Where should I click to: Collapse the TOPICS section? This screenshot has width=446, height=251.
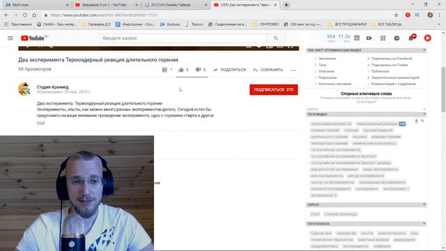click(424, 204)
